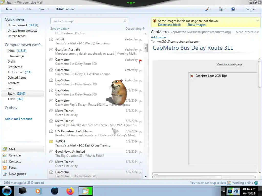Click the Add contact link

point(159,37)
